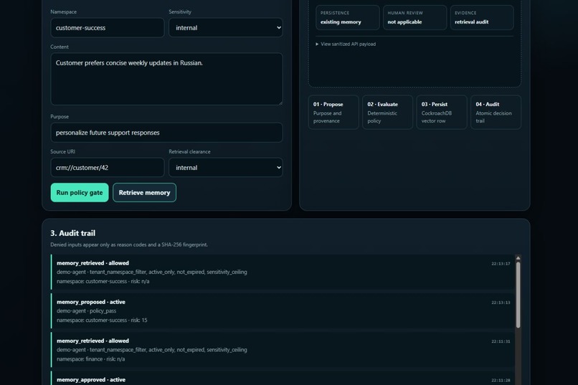Click the 03 Persist step card
The width and height of the screenshot is (578, 385).
[x=442, y=113]
